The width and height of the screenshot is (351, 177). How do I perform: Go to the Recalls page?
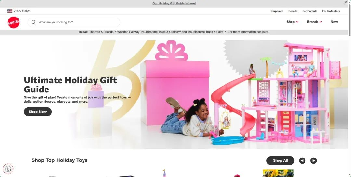(293, 11)
